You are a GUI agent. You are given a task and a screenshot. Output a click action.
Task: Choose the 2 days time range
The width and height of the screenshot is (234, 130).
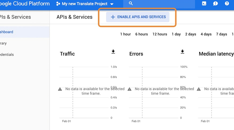tap(190, 34)
